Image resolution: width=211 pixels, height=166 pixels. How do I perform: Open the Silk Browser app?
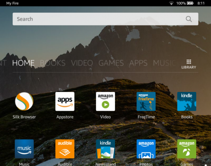pos(24,101)
